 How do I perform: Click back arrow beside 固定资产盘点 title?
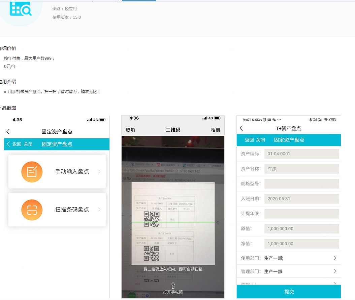(8, 132)
